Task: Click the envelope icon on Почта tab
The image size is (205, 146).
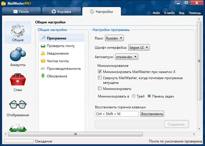Action: tap(16, 12)
